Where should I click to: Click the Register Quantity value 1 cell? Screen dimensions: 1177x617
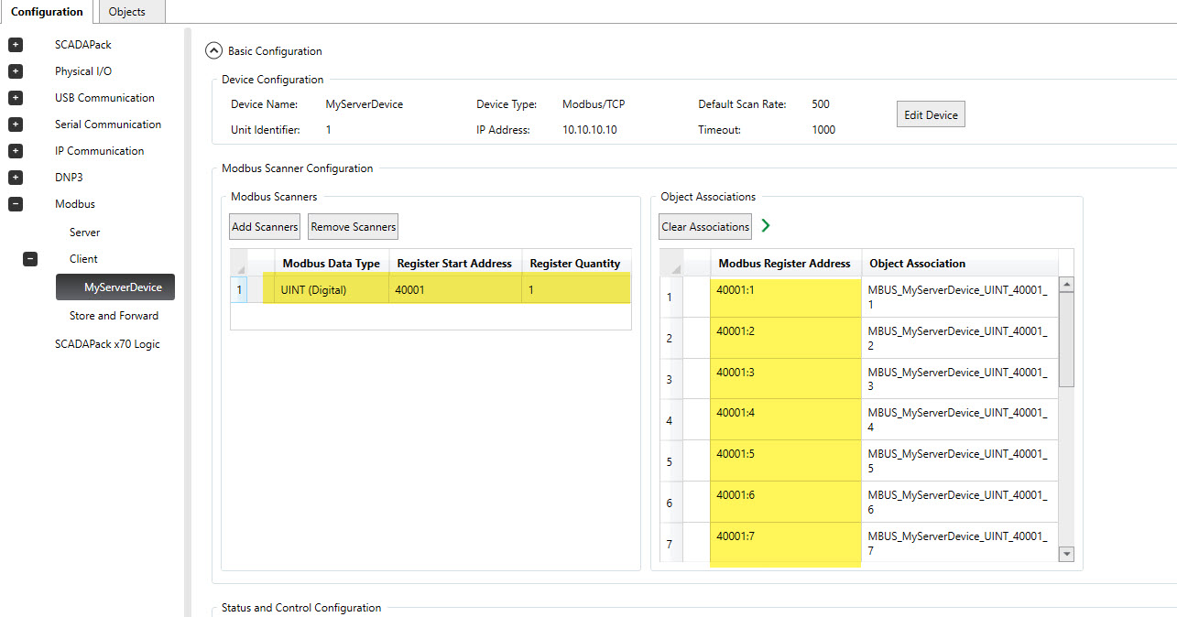click(x=576, y=289)
